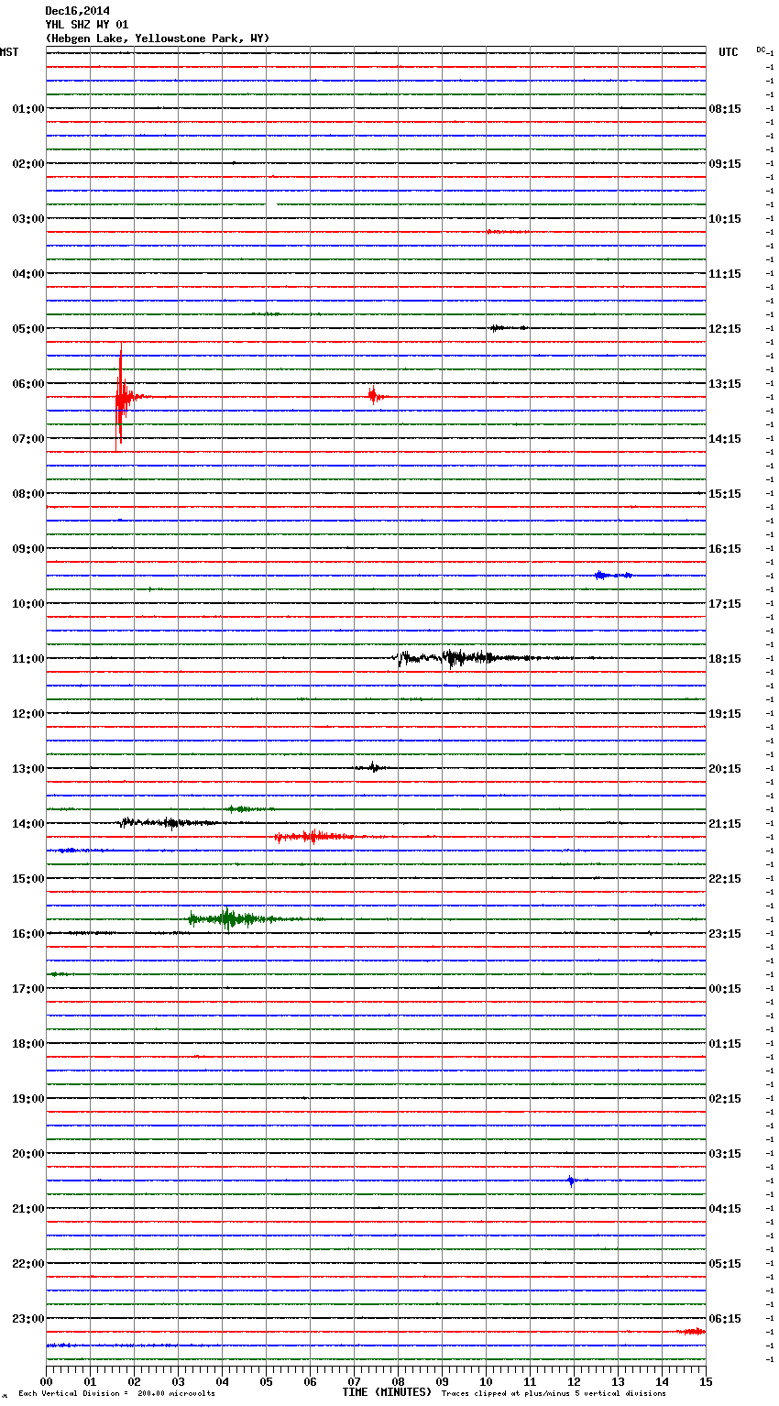Click the DC label in the corner

tap(761, 49)
